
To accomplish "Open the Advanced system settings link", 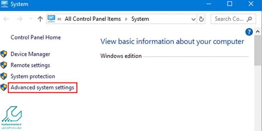I will [43, 88].
